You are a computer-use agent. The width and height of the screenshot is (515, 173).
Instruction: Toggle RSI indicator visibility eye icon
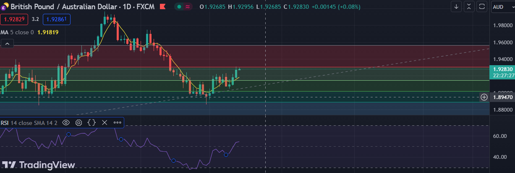click(66, 122)
